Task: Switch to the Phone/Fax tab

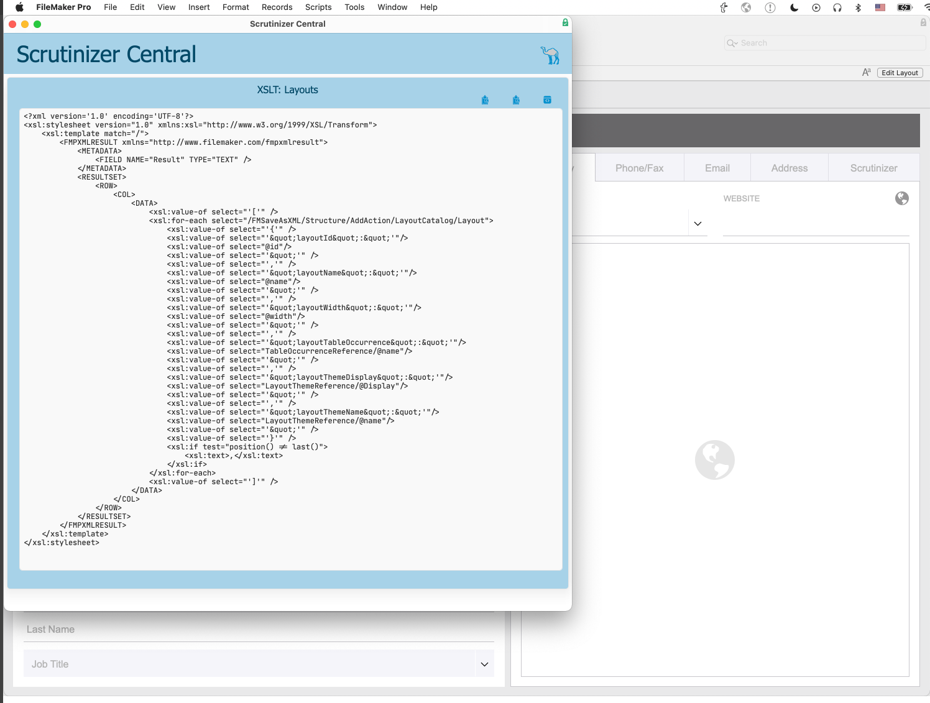Action: tap(639, 168)
